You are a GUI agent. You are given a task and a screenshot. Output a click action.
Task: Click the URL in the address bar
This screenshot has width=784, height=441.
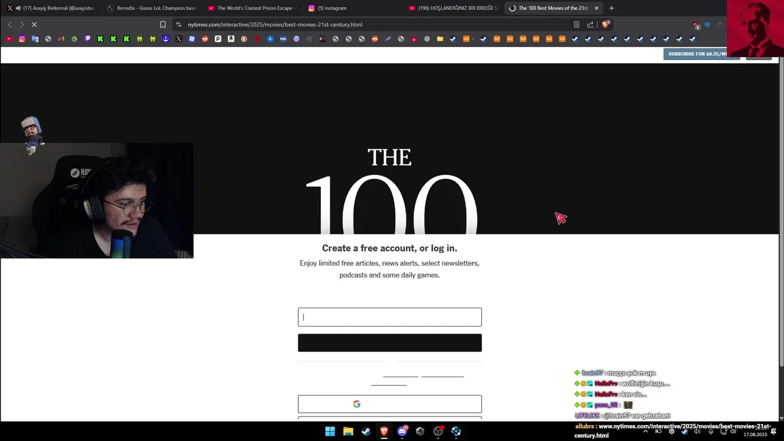point(275,24)
